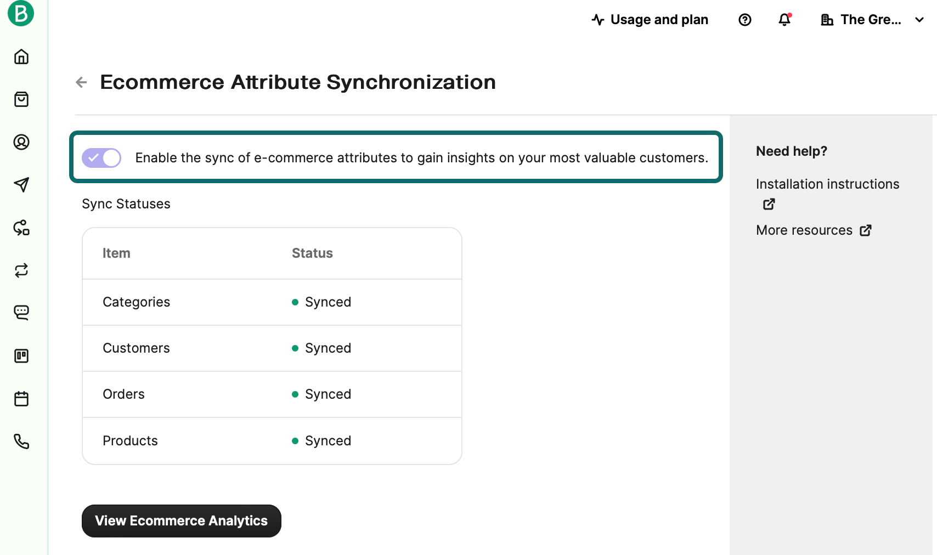Open the Campaigns paper plane icon
The height and width of the screenshot is (555, 937).
tap(21, 185)
